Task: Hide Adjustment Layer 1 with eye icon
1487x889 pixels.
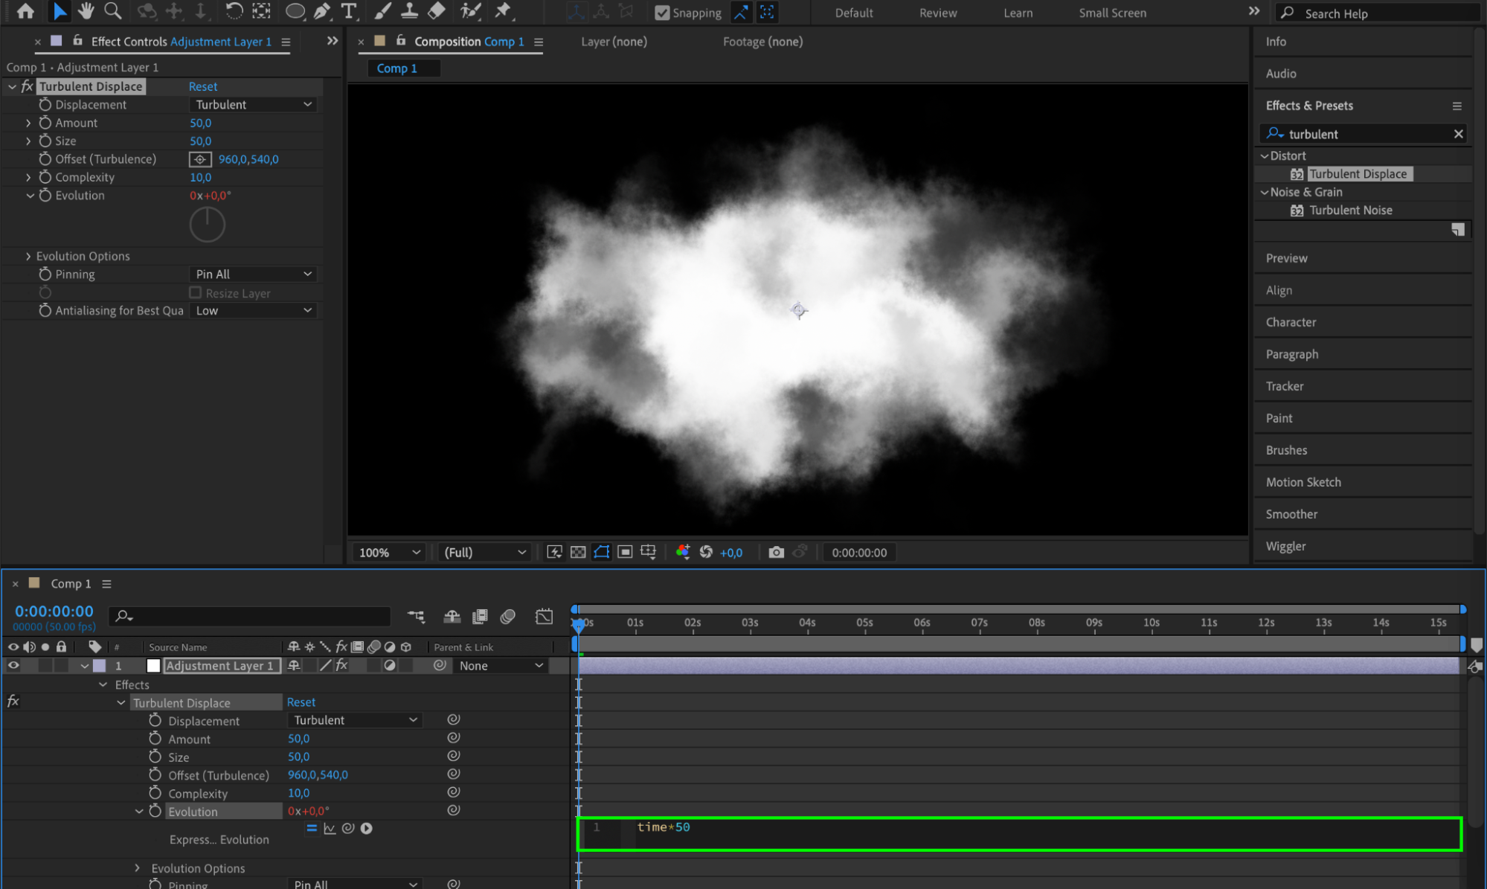Action: (13, 666)
